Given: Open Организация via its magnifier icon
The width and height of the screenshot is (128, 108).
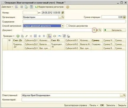Looking at the screenshot, I should pyautogui.click(x=63, y=17).
